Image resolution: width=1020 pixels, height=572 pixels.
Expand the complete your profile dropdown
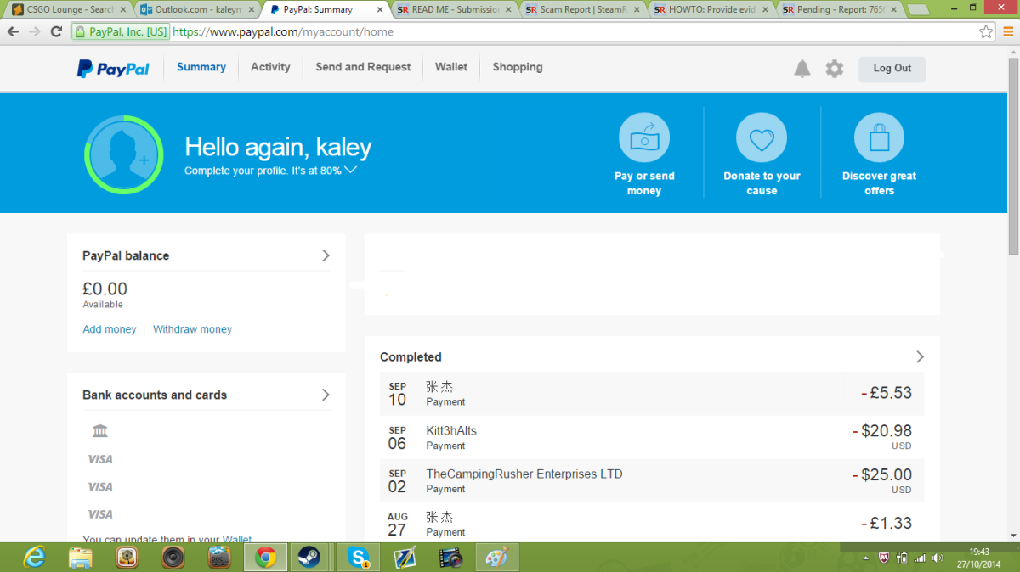pos(350,170)
